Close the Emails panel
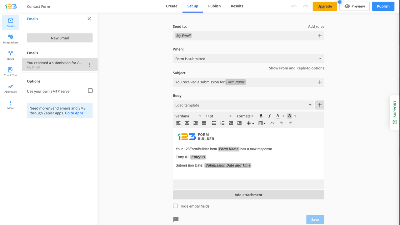 [89, 19]
